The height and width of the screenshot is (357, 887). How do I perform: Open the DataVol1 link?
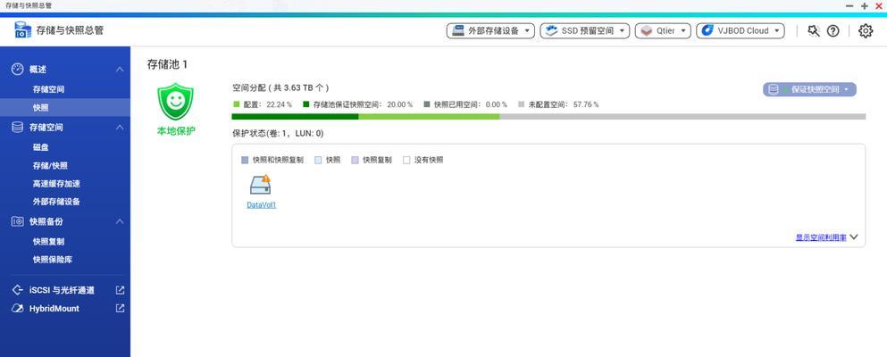point(262,205)
